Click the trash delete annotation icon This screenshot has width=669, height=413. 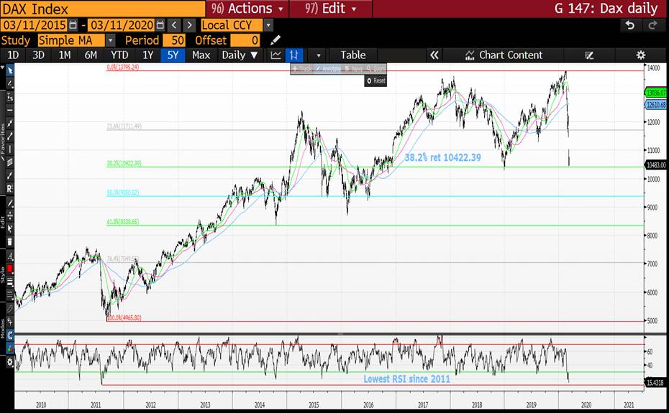[x=10, y=241]
